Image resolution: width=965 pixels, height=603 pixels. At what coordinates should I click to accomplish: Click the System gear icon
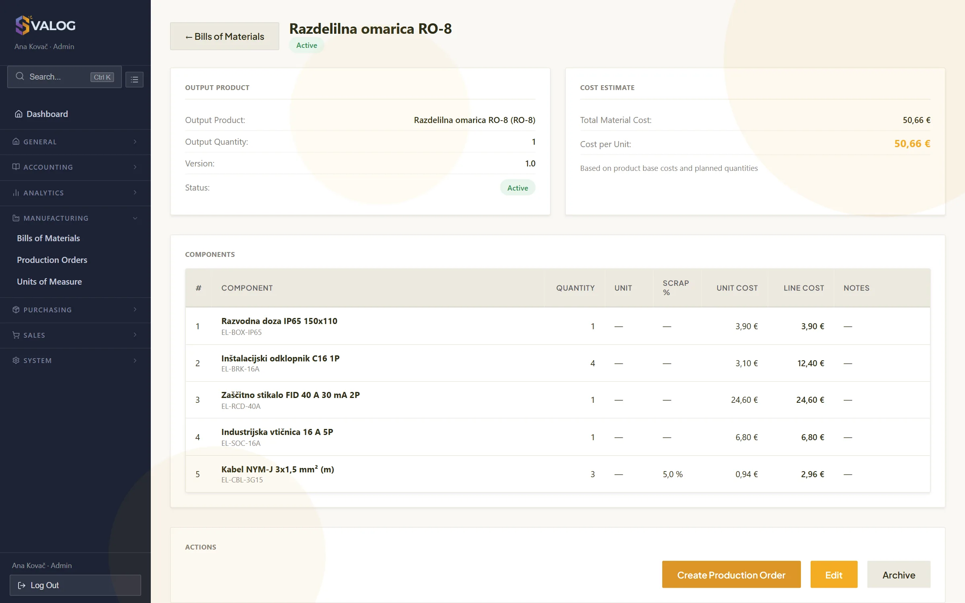pos(16,360)
